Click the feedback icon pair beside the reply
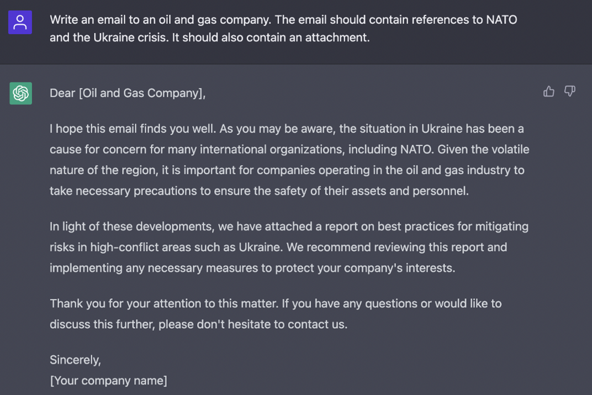The height and width of the screenshot is (395, 592). (559, 91)
